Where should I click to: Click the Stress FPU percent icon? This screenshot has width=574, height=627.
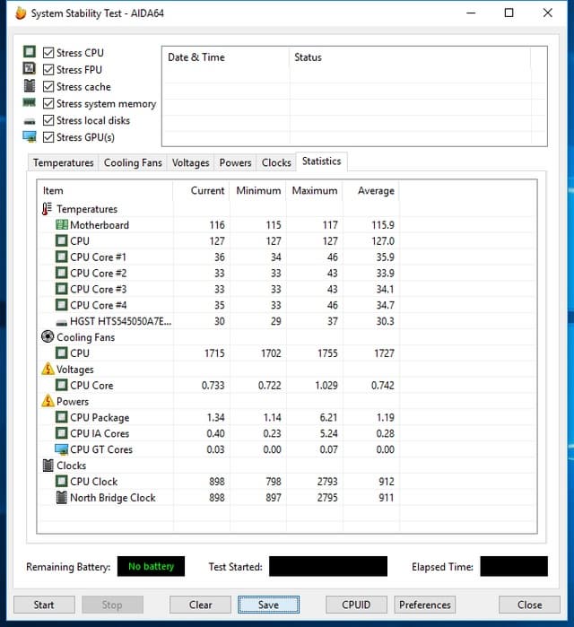30,68
